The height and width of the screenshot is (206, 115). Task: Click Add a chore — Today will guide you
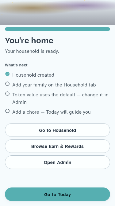pyautogui.click(x=52, y=112)
